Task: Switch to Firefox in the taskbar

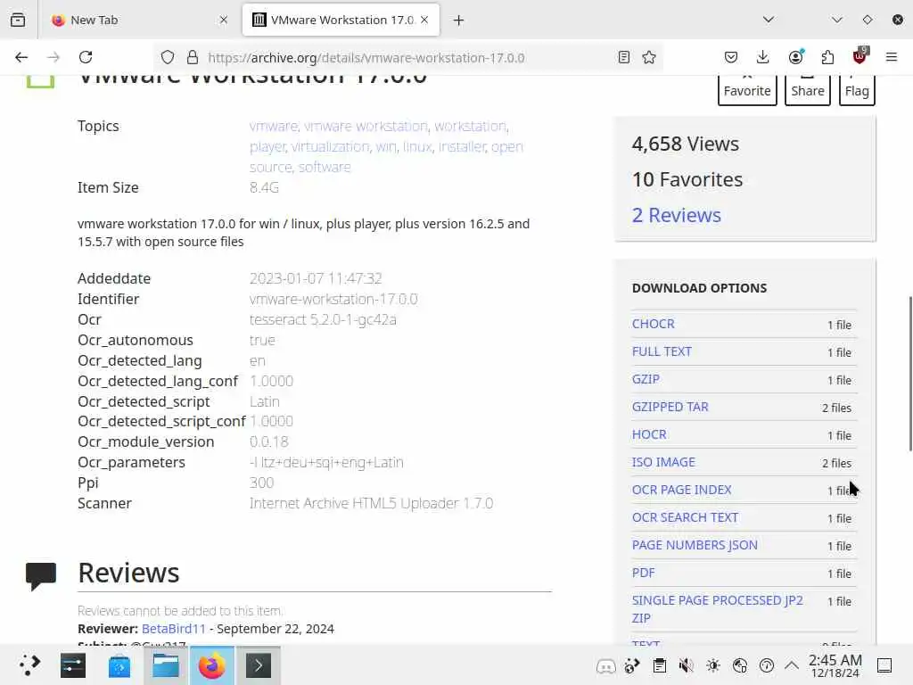Action: coord(212,665)
